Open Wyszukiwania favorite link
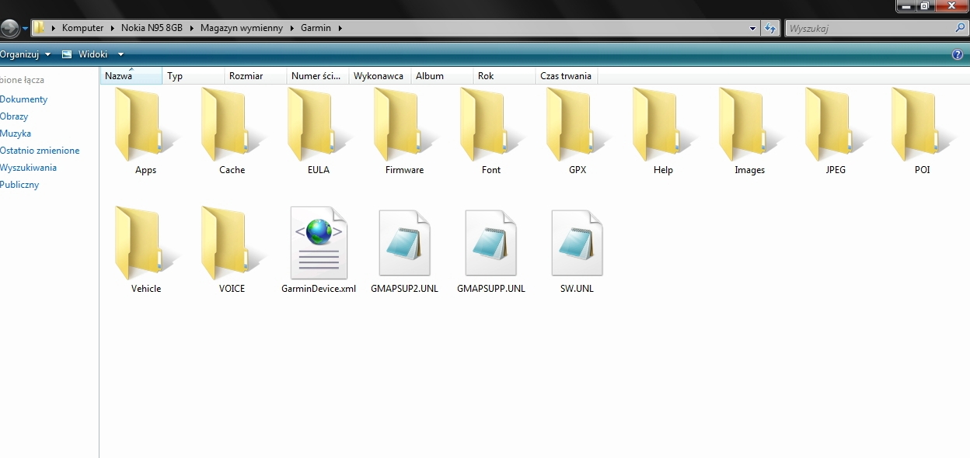The image size is (970, 458). 29,168
